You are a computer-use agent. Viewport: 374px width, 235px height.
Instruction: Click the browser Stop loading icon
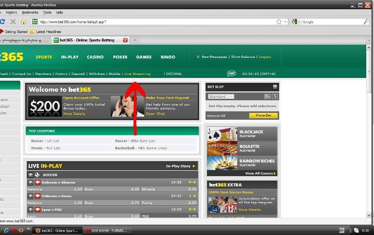(13, 22)
